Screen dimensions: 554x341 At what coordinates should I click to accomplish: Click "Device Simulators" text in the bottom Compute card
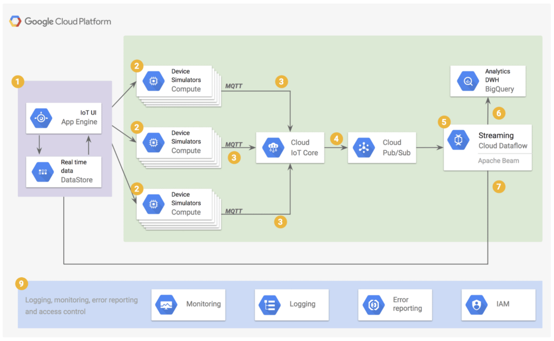click(x=186, y=199)
